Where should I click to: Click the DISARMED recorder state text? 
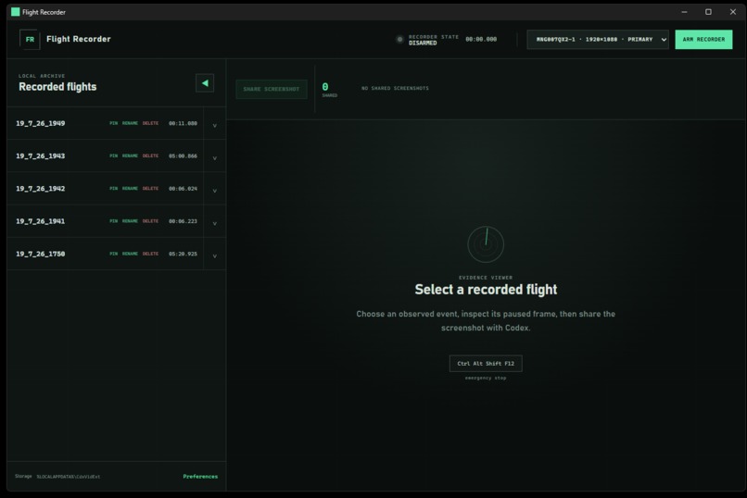[x=423, y=43]
